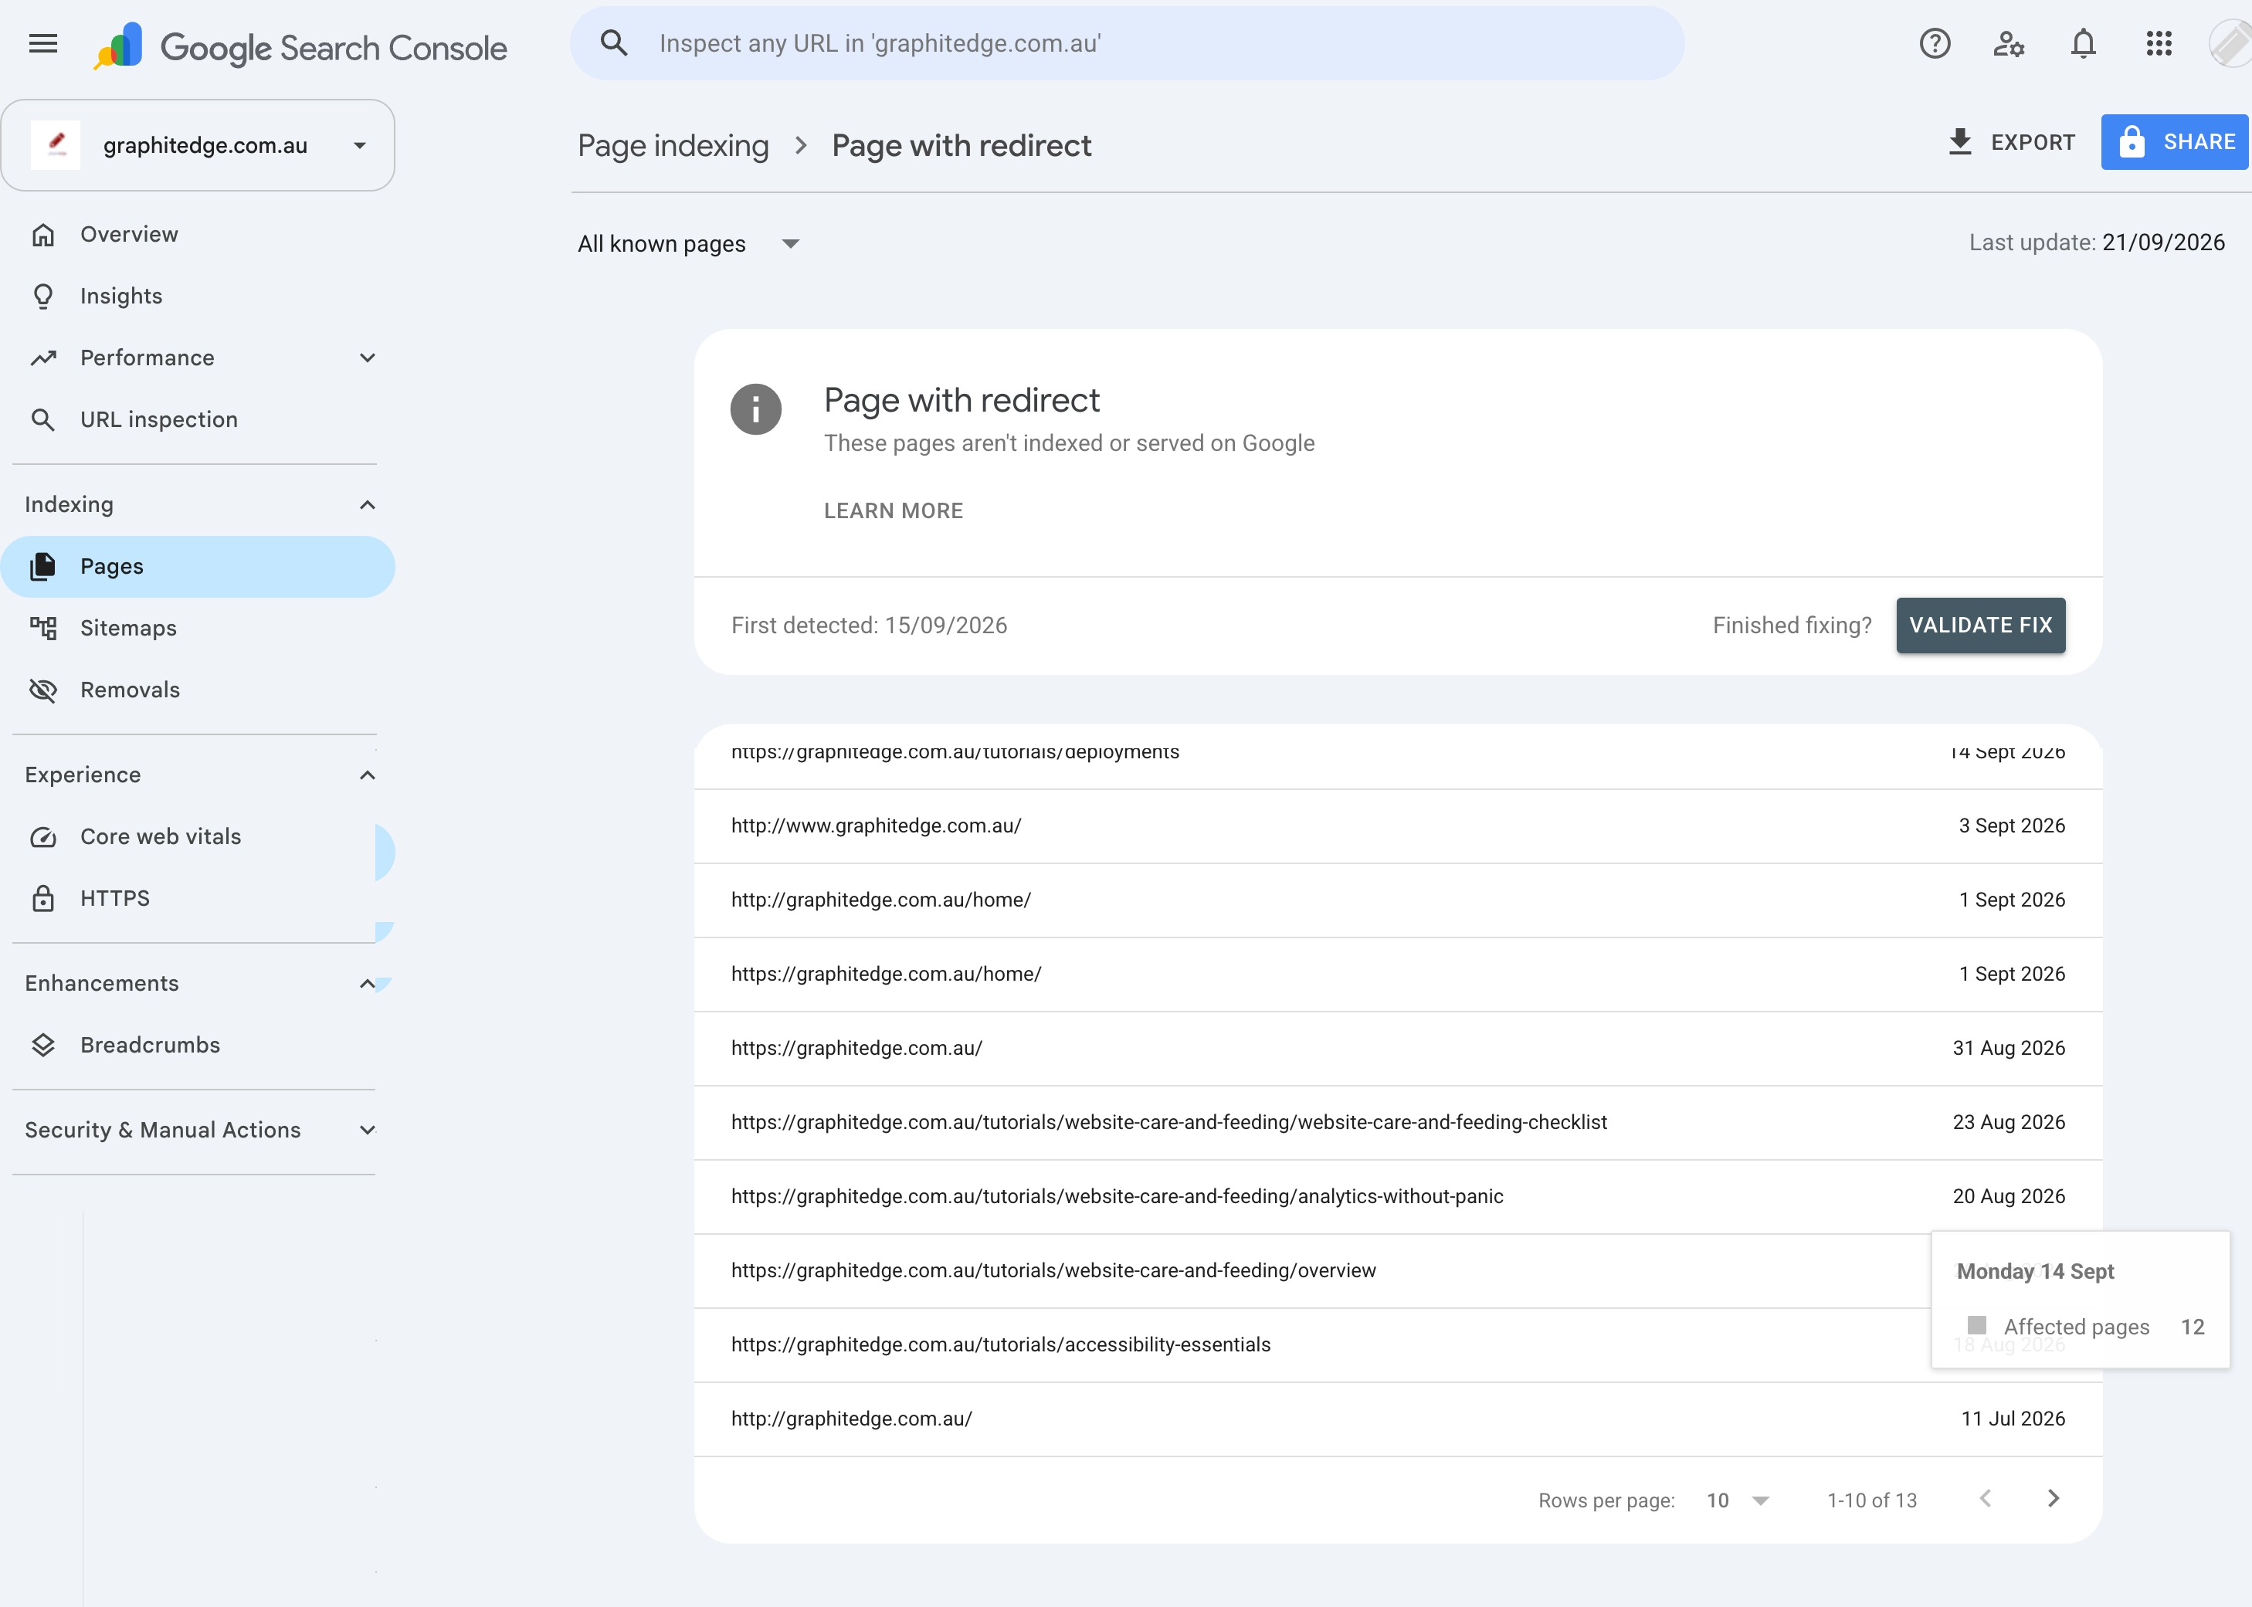Open the help question mark icon
Image resolution: width=2252 pixels, height=1607 pixels.
[x=1935, y=43]
